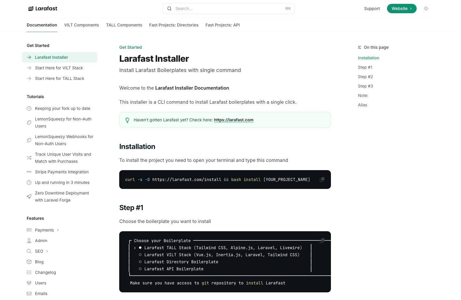Click the arrow icon beside Start Here for TALL Stack
The width and height of the screenshot is (461, 300).
29,78
